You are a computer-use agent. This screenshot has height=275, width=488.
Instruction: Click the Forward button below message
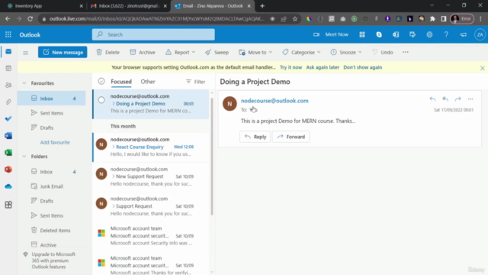coord(291,137)
